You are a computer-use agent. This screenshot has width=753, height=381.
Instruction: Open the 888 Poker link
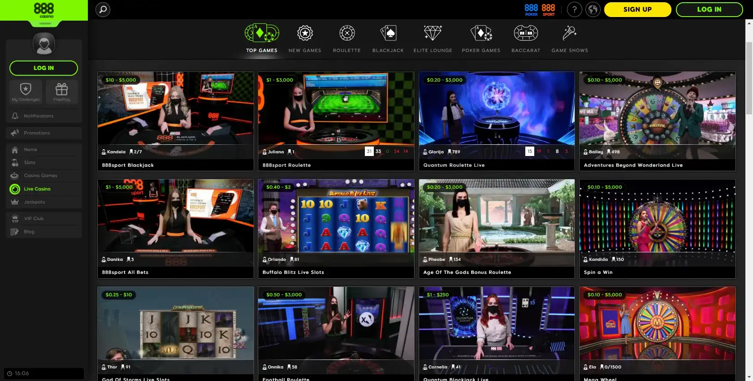coord(531,9)
